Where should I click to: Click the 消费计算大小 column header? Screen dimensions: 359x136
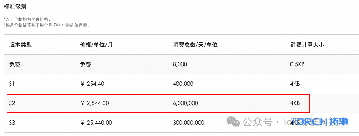[307, 45]
